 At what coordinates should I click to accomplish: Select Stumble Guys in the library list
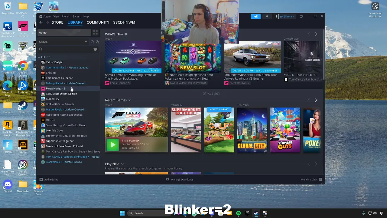click(54, 130)
